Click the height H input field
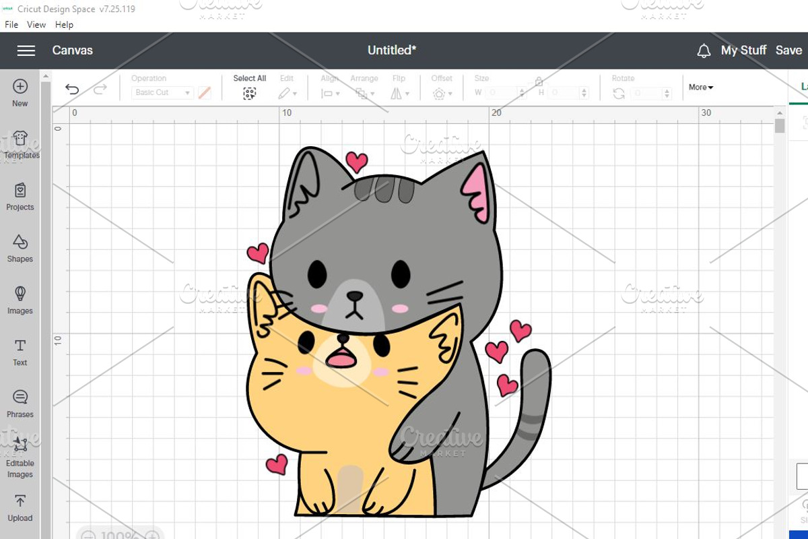Image resolution: width=808 pixels, height=539 pixels. 564,93
